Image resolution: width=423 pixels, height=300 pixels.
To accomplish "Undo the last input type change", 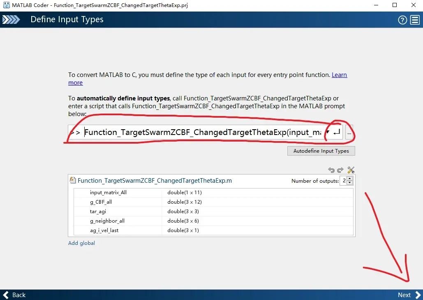I will [x=331, y=170].
